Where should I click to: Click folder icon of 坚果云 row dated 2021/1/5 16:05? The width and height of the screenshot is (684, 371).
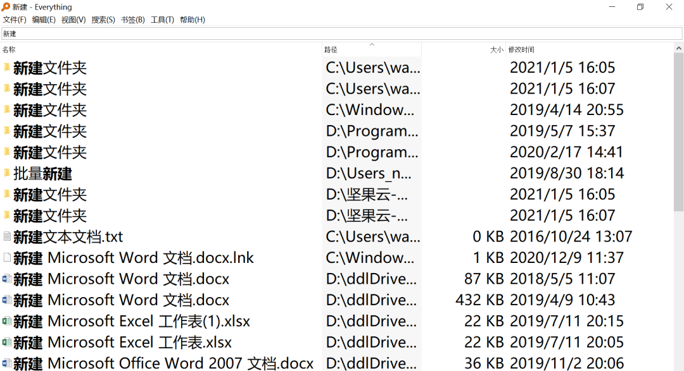pos(6,194)
